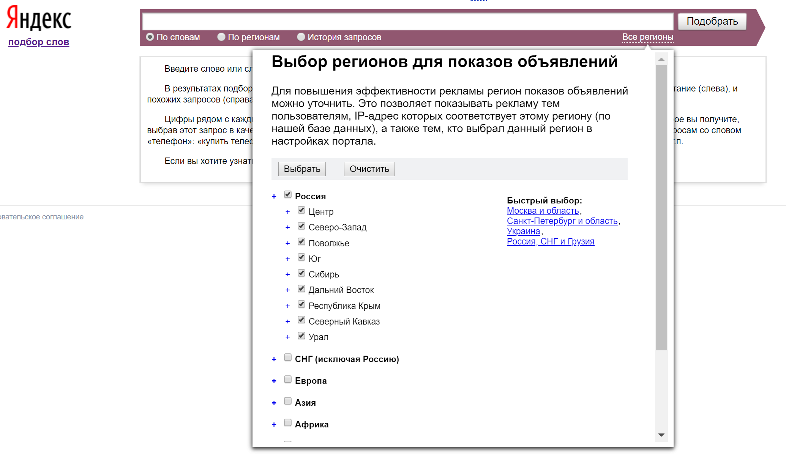The width and height of the screenshot is (786, 457).
Task: Check the СНГ (исключая Россию) checkbox
Action: [x=288, y=358]
